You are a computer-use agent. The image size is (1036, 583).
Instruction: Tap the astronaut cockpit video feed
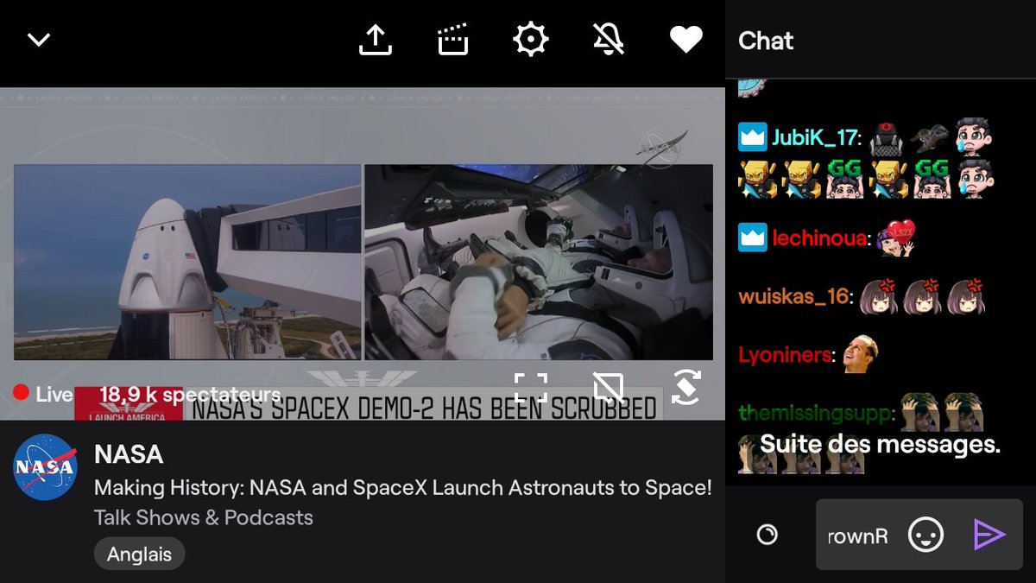tap(539, 262)
